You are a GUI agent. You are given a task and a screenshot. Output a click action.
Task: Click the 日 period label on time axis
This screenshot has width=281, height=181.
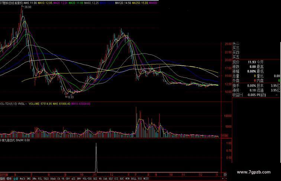[x=225, y=175]
